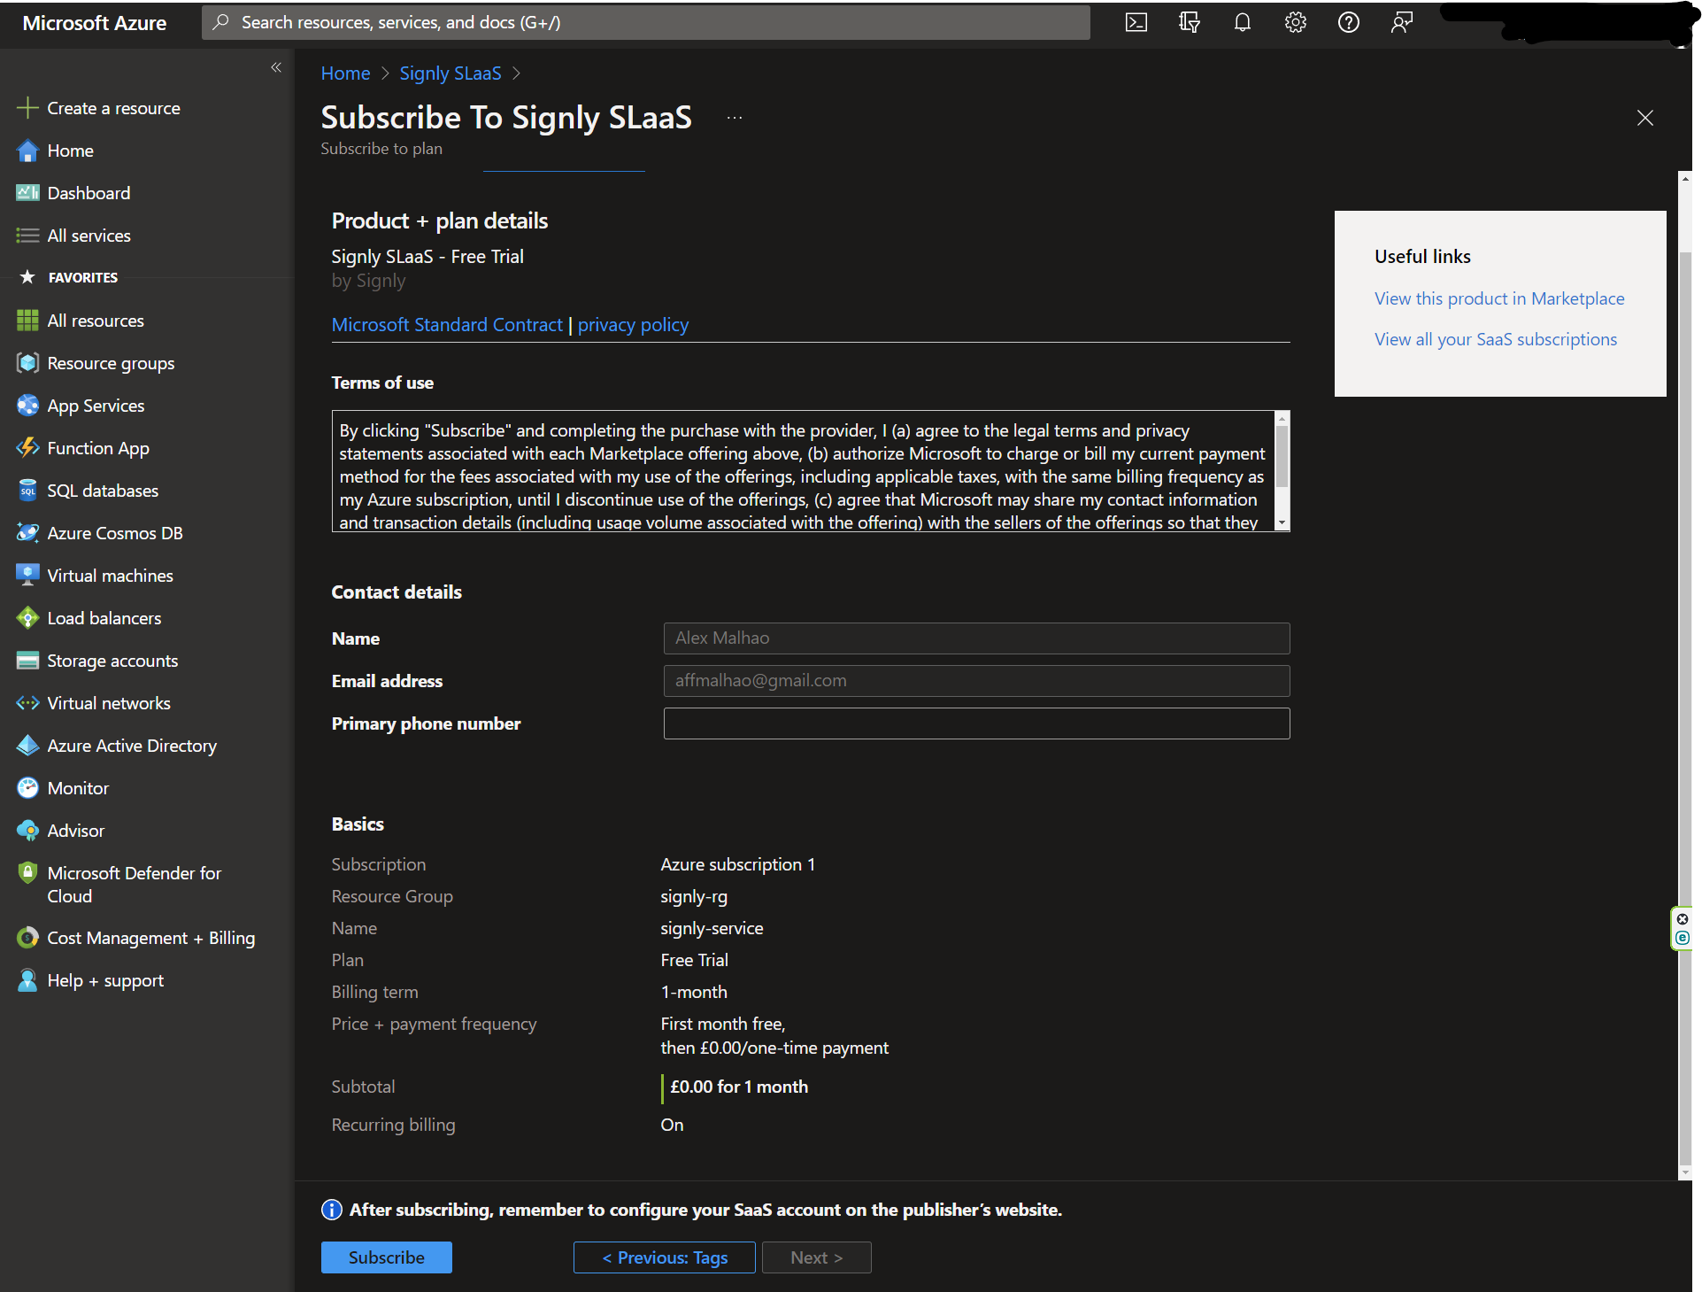Click the Home house icon in the sidebar

point(27,151)
